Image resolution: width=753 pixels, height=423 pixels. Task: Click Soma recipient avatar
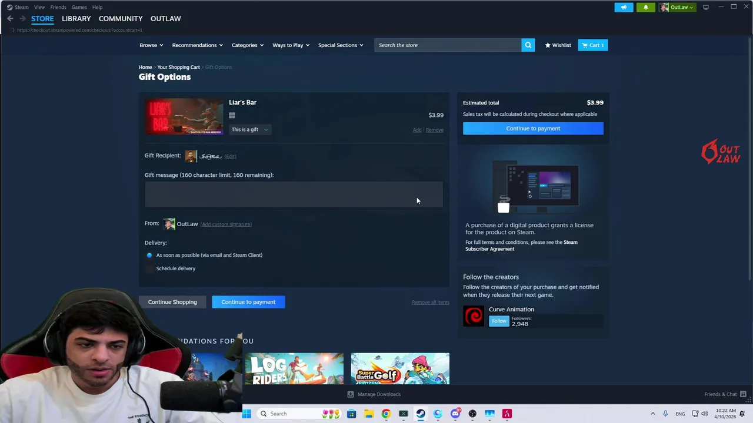tap(191, 156)
